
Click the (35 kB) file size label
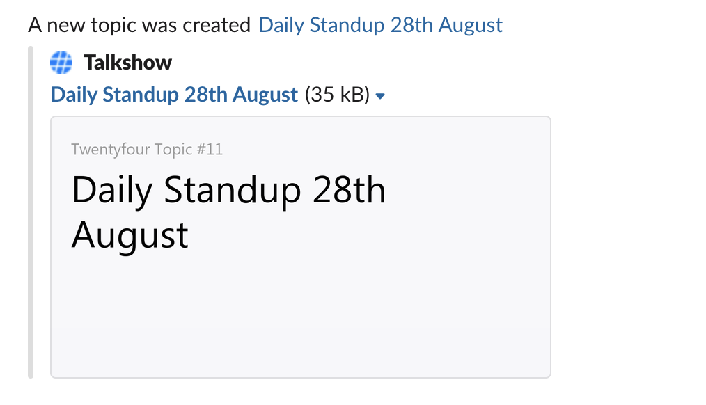337,95
